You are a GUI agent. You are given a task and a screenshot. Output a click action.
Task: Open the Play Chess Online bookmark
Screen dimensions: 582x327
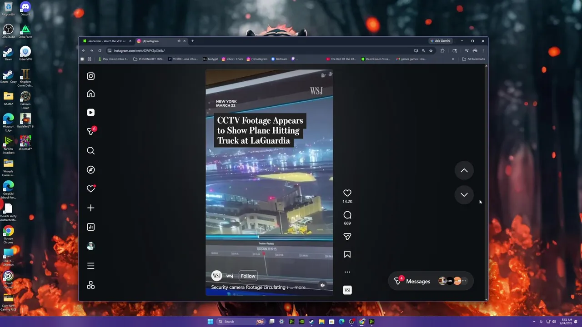[x=113, y=59]
